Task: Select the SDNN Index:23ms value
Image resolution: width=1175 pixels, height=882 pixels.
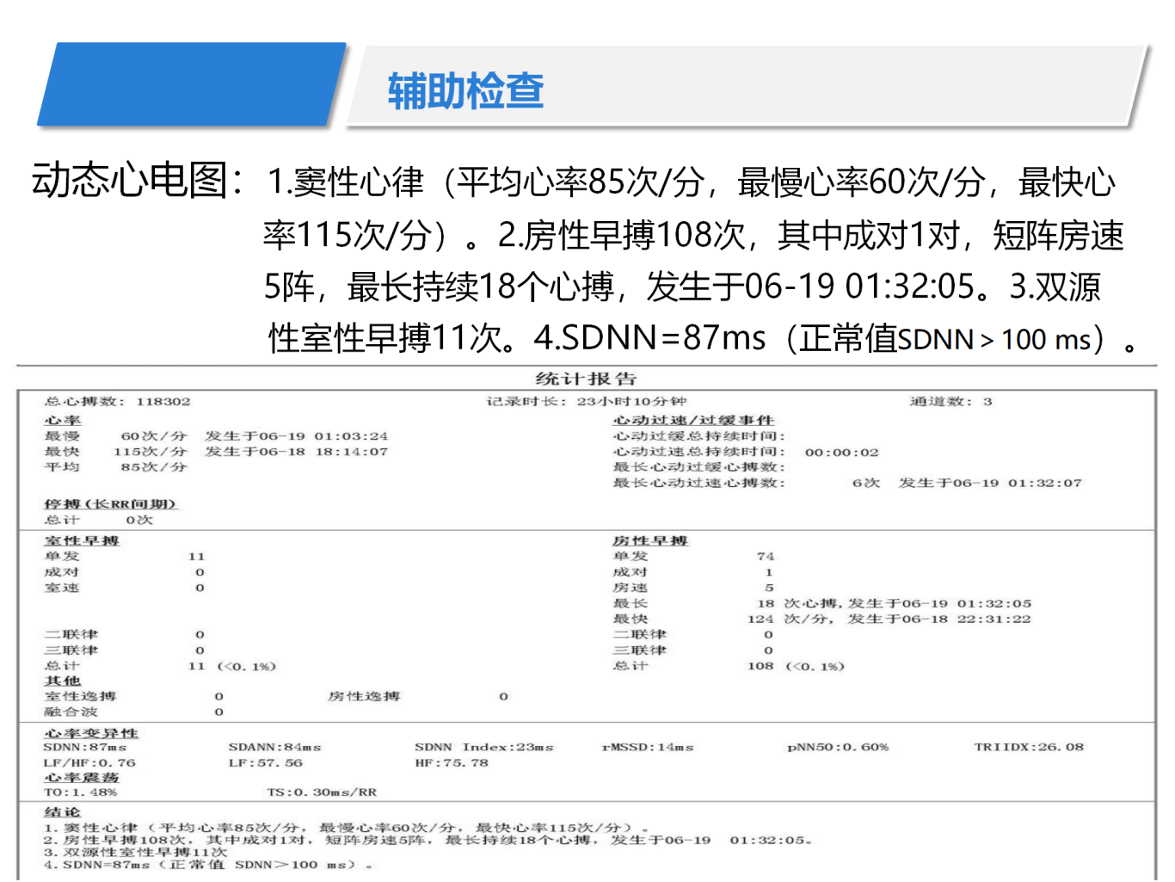Action: 484,747
